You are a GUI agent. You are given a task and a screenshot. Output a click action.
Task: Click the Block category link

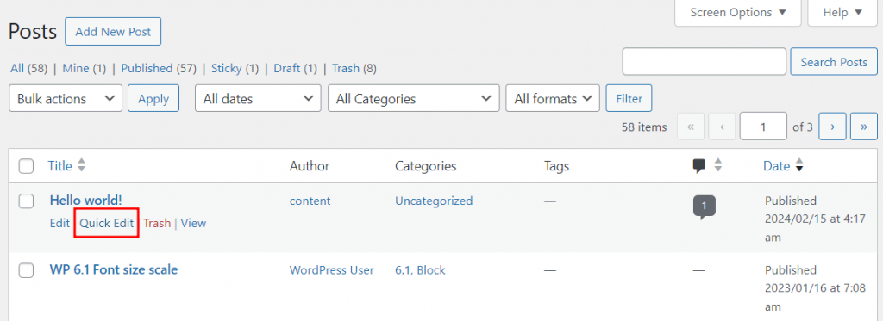pos(431,270)
